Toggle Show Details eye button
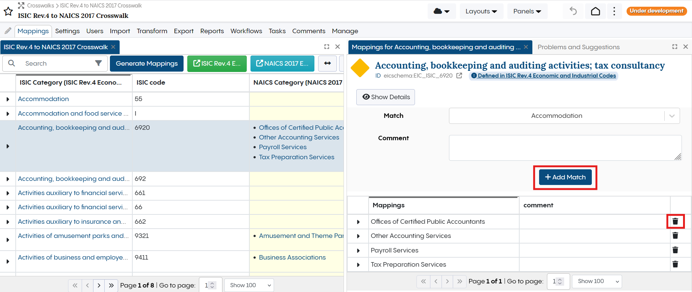 tap(385, 97)
